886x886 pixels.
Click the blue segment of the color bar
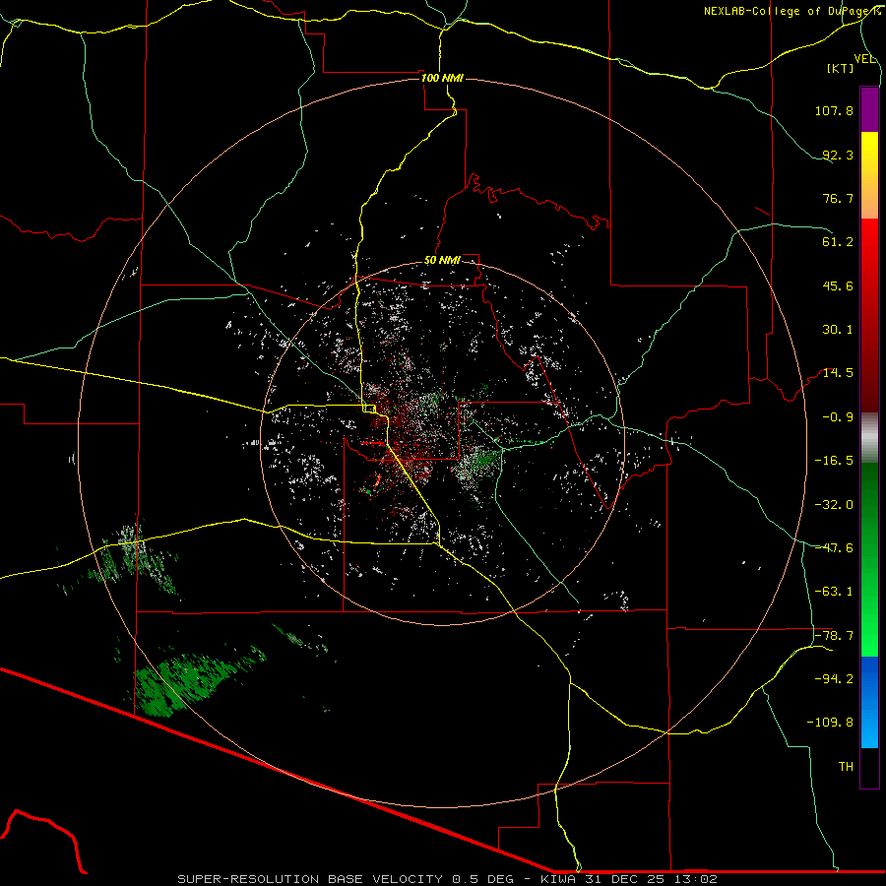pyautogui.click(x=869, y=702)
